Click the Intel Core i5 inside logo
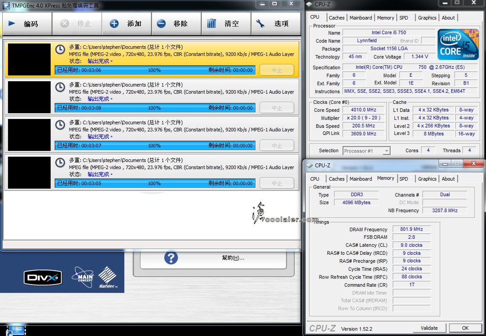 pyautogui.click(x=458, y=44)
